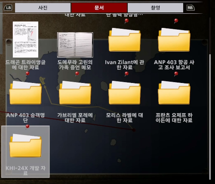The image size is (215, 184).
Task: Click the 가브리엘 포레에 대한 자료 label
Action: pyautogui.click(x=75, y=118)
